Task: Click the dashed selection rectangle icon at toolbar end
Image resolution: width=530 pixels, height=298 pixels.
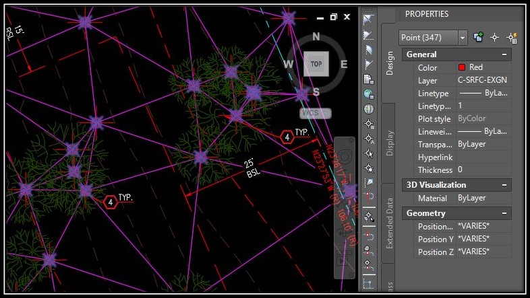Action: tap(369, 284)
